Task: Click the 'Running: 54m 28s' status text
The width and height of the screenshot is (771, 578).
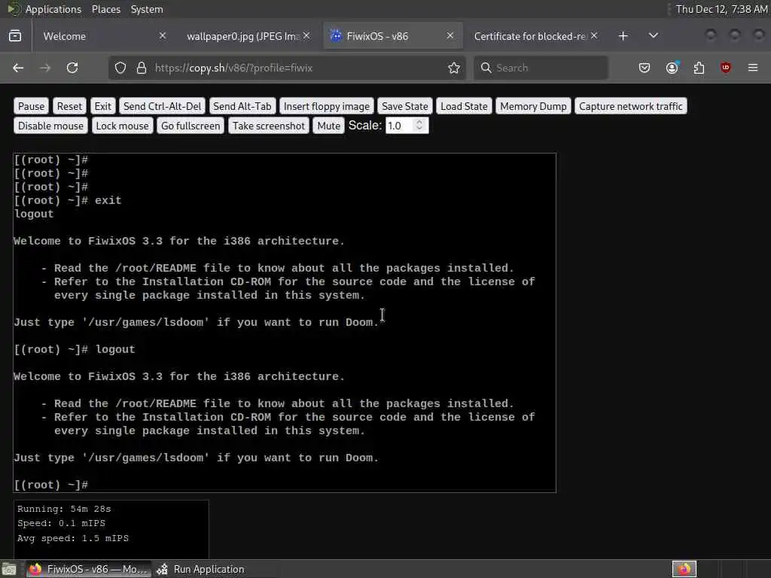Action: (65, 510)
